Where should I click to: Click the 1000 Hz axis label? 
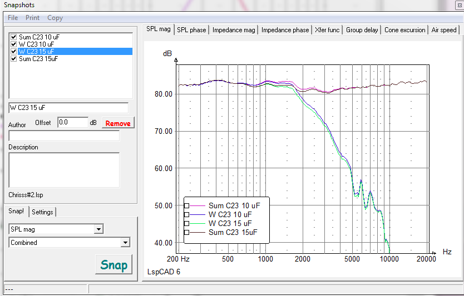(265, 259)
